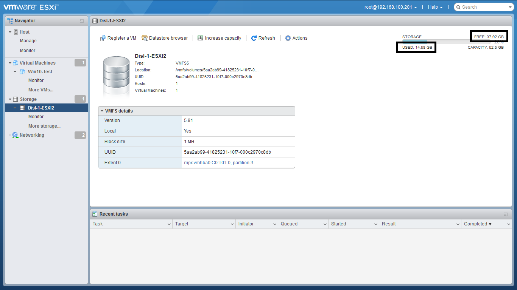Open the Win10-Test virtual machine
This screenshot has height=290, width=517.
40,72
